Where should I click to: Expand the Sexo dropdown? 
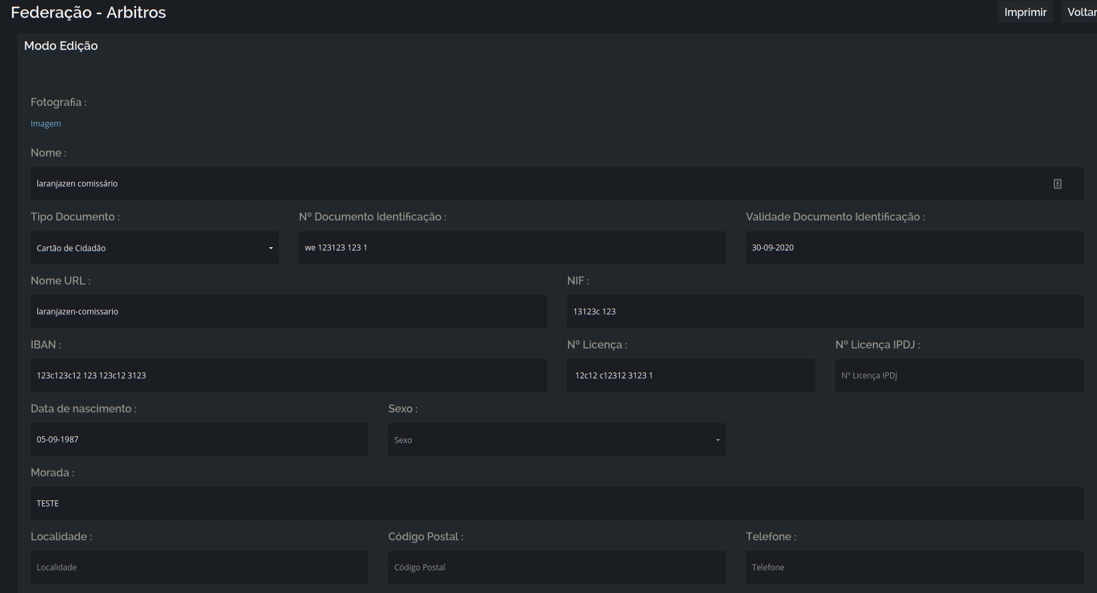tap(557, 440)
